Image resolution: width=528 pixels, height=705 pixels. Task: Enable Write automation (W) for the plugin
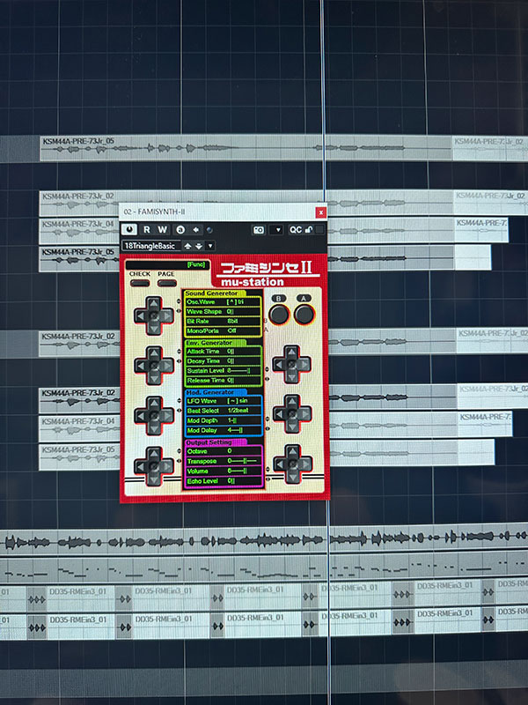tap(162, 229)
